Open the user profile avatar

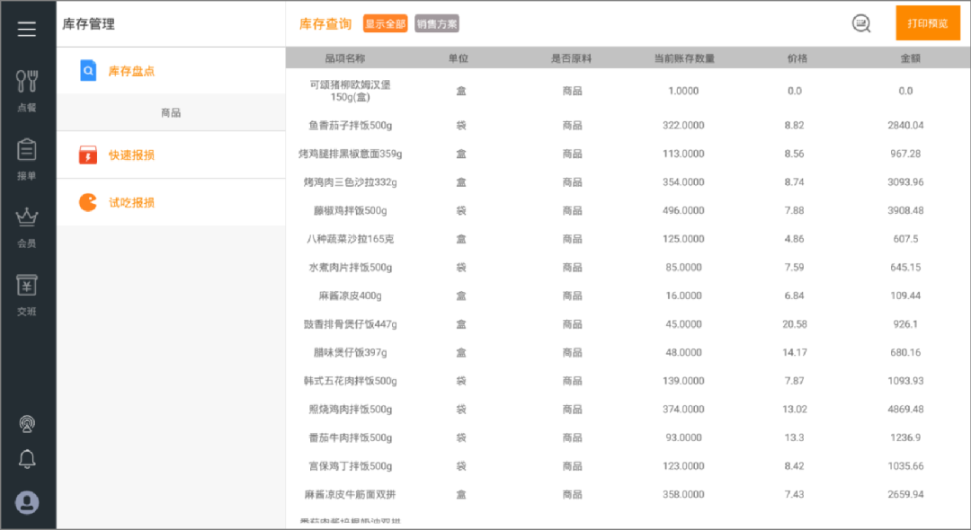coord(27,502)
